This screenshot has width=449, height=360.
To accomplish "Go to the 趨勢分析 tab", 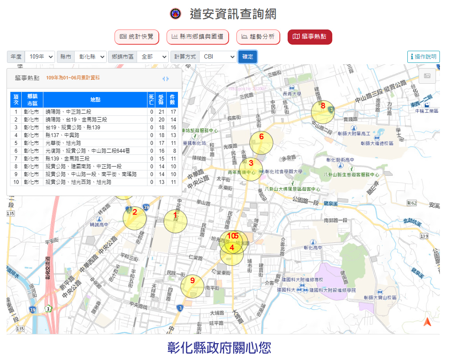I will point(258,37).
